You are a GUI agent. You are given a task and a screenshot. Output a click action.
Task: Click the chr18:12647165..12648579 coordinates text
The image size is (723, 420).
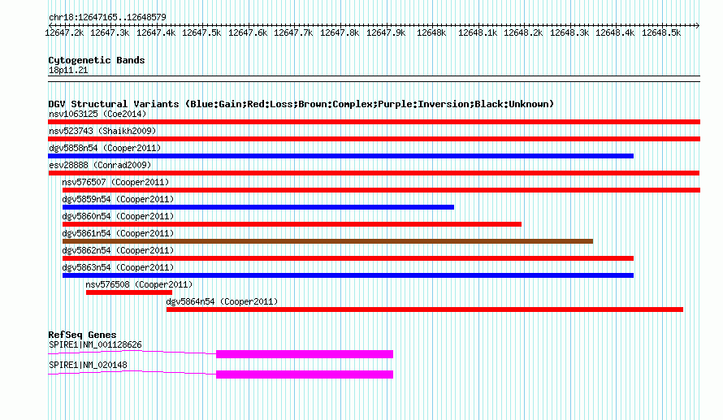coord(107,17)
